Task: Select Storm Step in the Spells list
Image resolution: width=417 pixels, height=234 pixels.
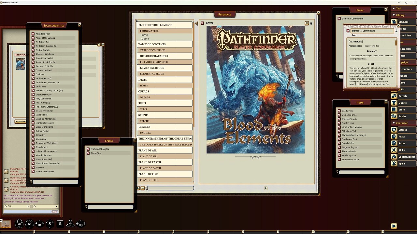Action: (96, 153)
